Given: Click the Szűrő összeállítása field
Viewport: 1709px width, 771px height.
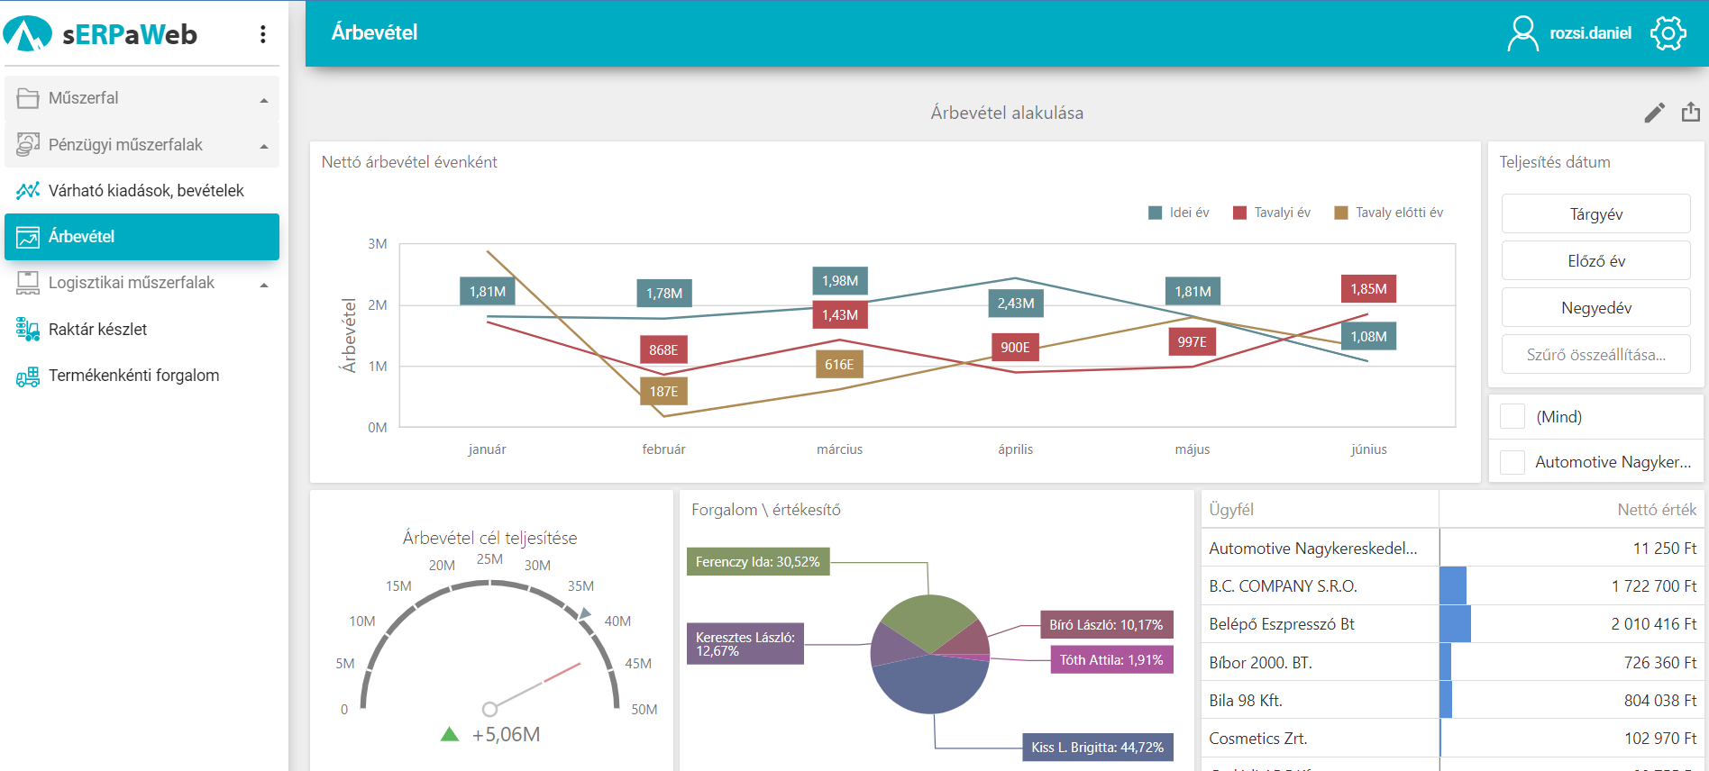Looking at the screenshot, I should tap(1595, 355).
